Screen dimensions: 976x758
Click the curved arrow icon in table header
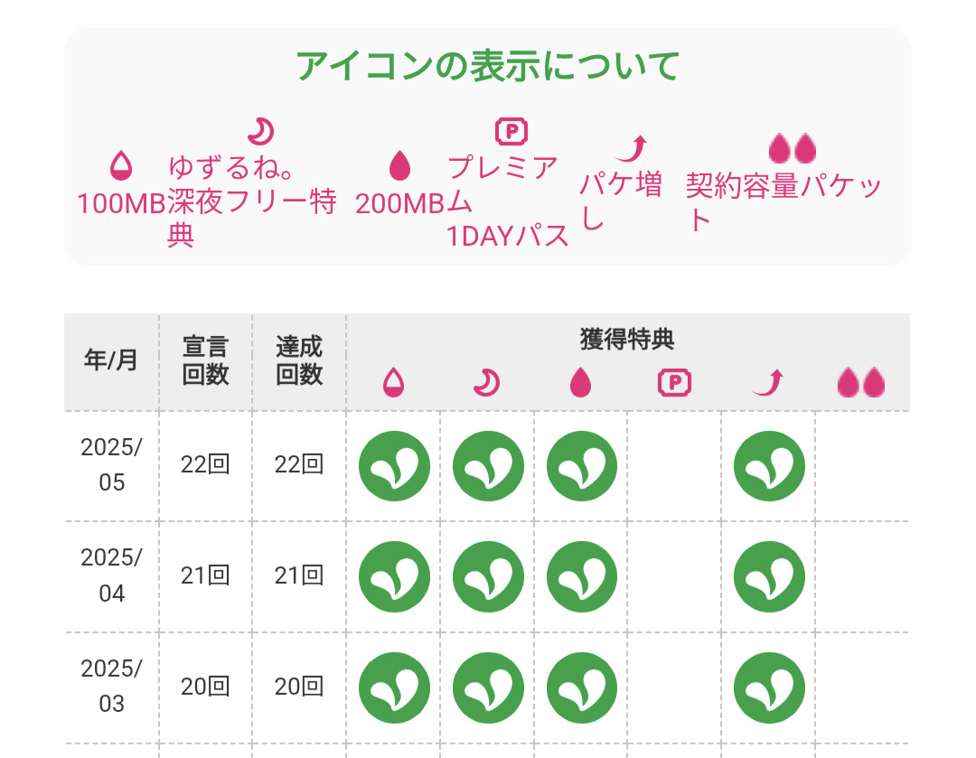tap(768, 383)
